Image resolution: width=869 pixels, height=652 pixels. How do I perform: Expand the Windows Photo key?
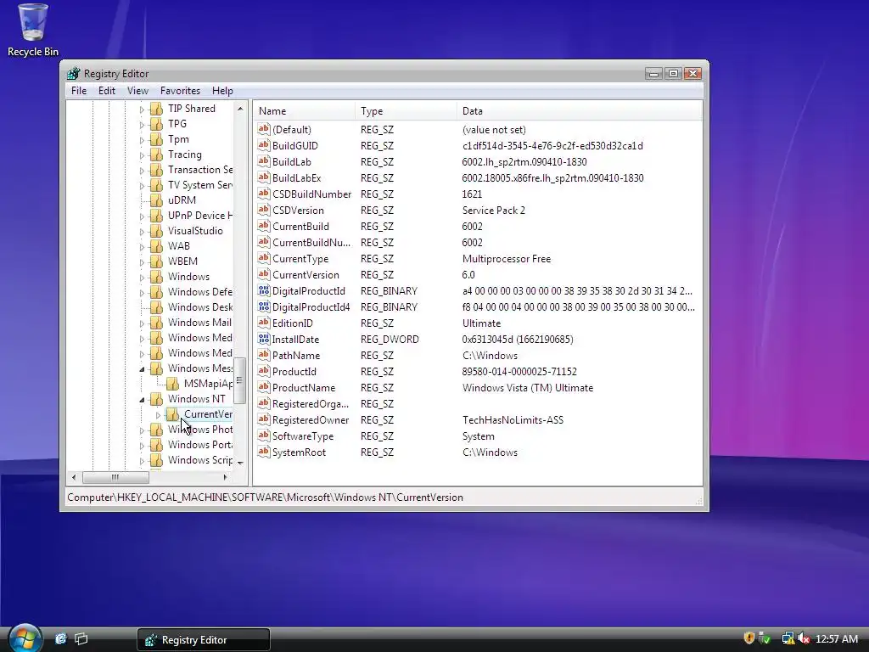(x=142, y=430)
